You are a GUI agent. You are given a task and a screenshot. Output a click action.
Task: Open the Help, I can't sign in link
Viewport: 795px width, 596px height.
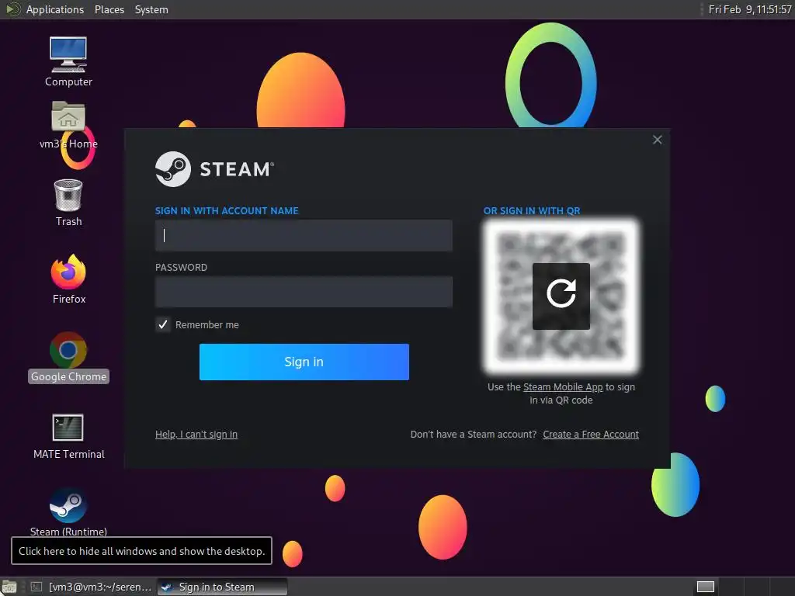pos(196,435)
